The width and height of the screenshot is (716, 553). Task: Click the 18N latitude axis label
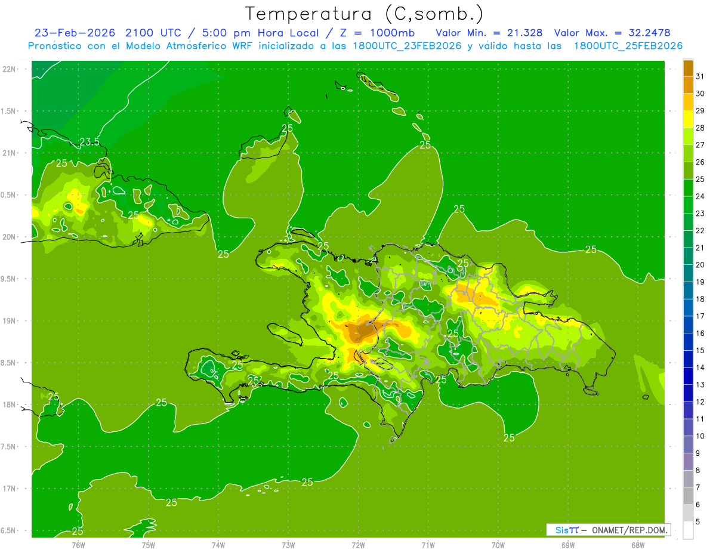(10, 404)
